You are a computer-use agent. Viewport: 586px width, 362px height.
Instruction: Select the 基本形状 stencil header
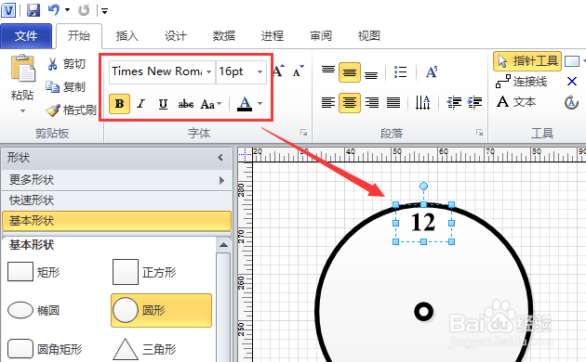(116, 221)
